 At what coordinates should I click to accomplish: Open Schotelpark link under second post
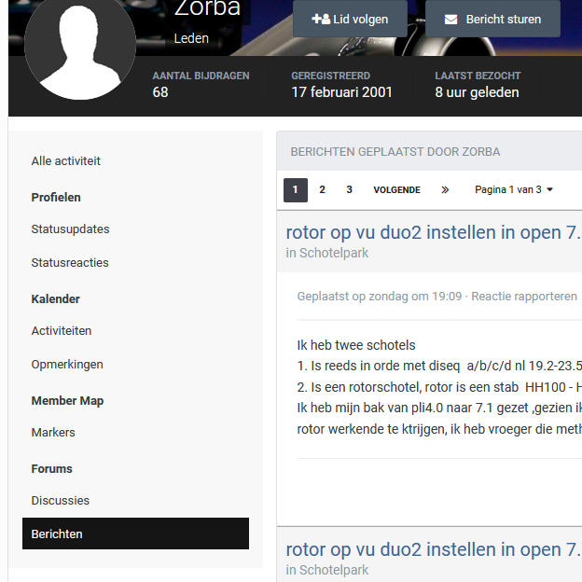tap(334, 570)
